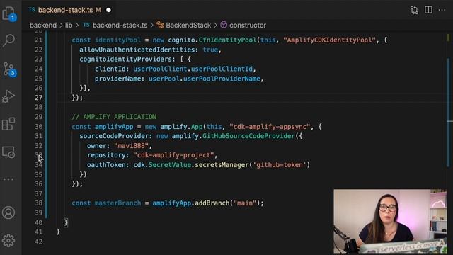This screenshot has width=453, height=255.
Task: Show additional views ellipsis in activity bar
Action: 8,179
